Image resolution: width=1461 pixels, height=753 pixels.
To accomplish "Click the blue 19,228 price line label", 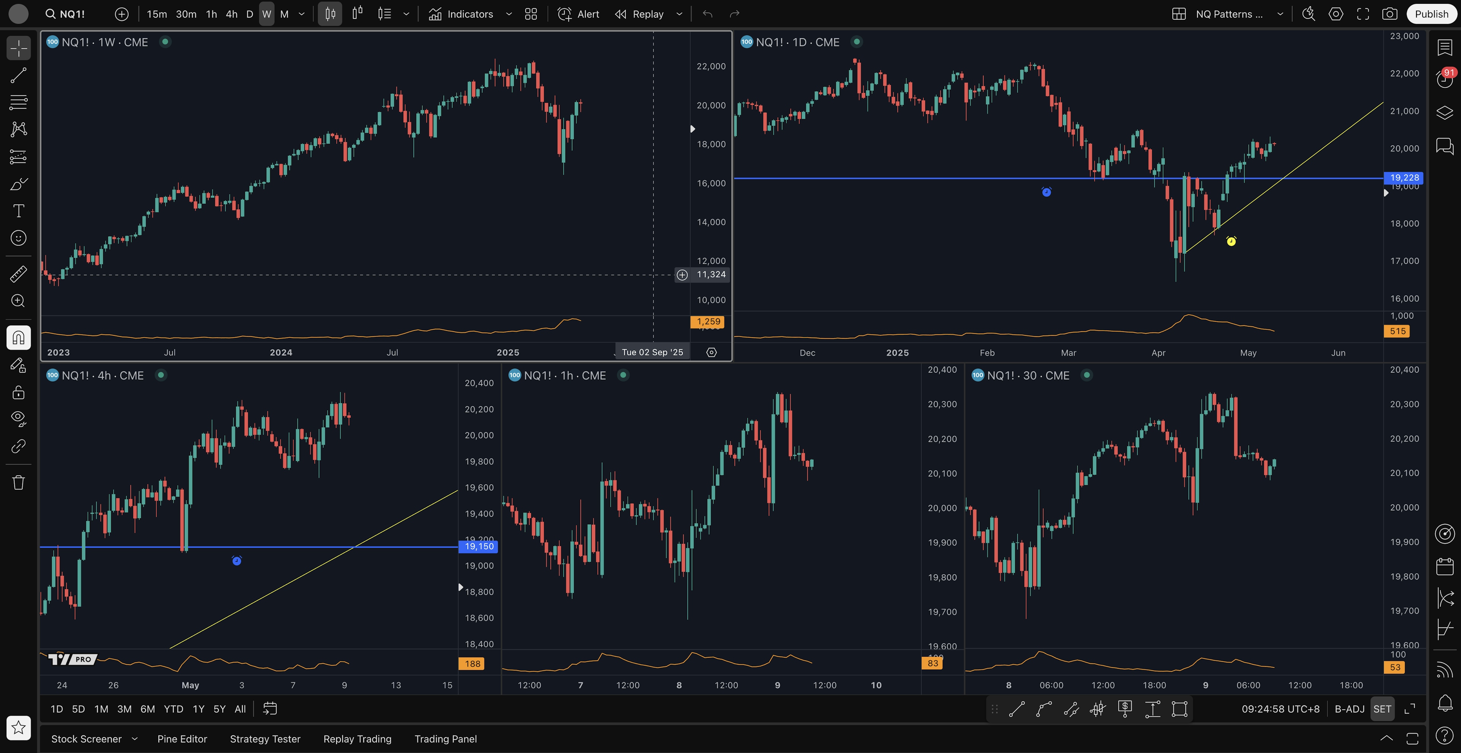I will (x=1404, y=177).
